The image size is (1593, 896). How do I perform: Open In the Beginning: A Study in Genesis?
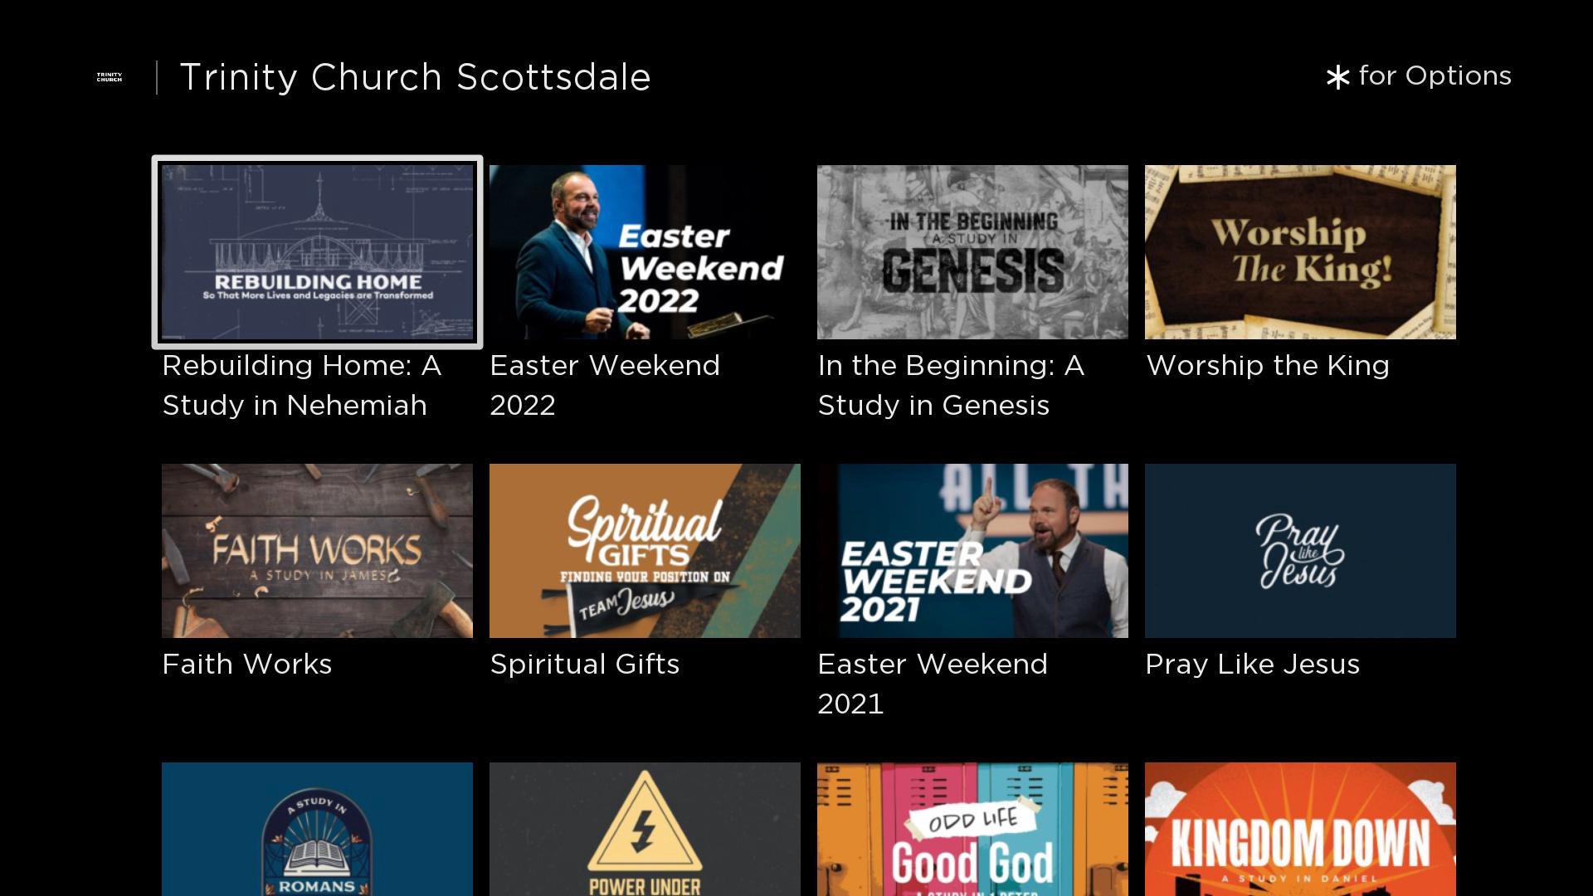coord(972,251)
